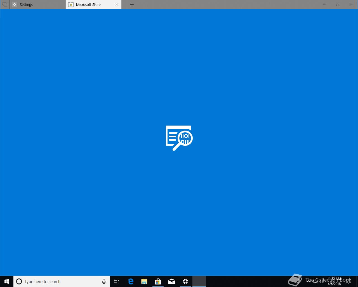
Task: Open the tab overview icon at top left
Action: [5, 4]
